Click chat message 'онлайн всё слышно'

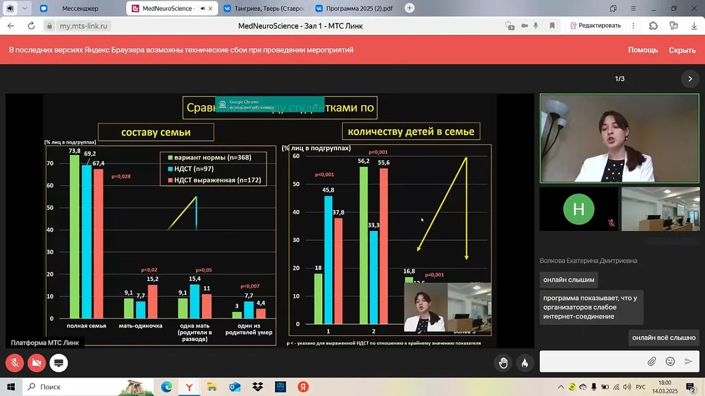coord(664,338)
